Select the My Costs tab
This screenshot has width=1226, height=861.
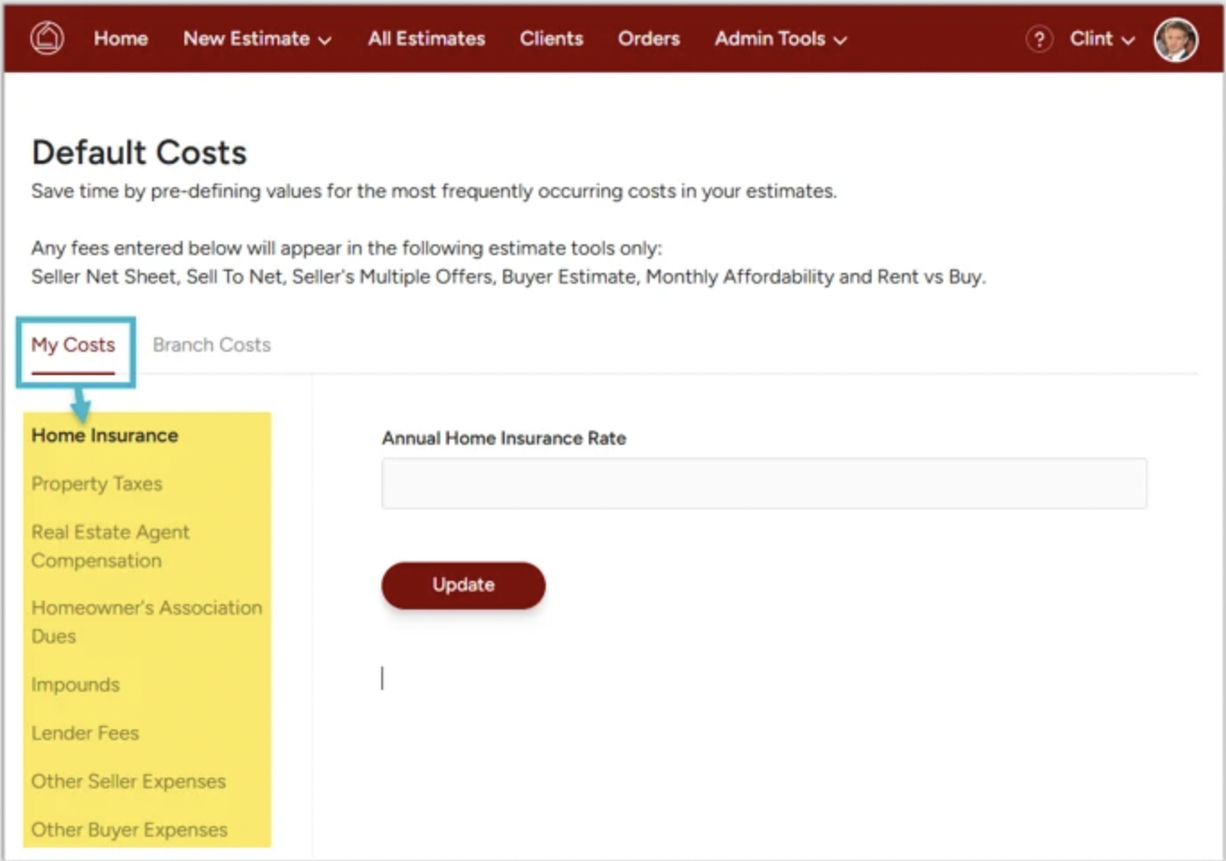(x=73, y=345)
